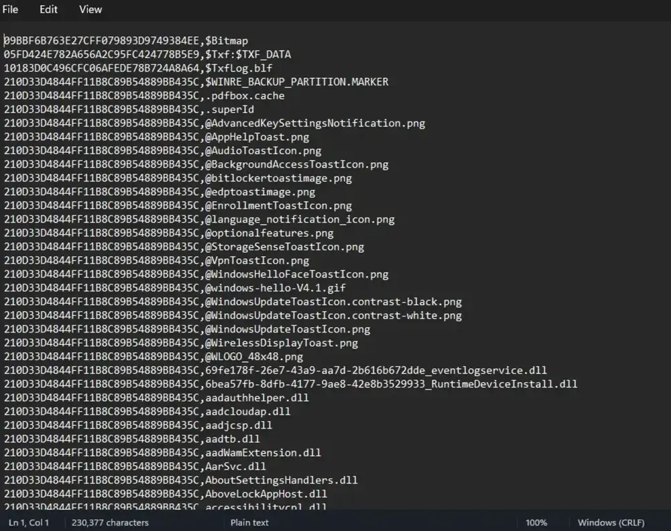Click the @AppHelpToast.png line
This screenshot has height=531, width=671.
(x=156, y=137)
